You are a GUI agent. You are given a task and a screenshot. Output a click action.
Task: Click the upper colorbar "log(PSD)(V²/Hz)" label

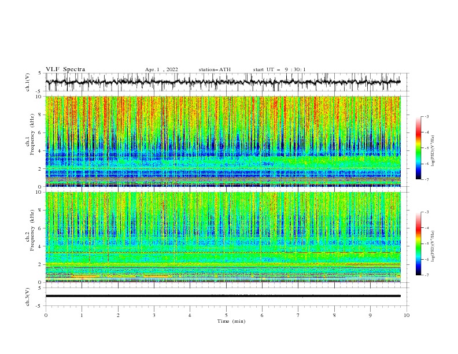pos(433,151)
